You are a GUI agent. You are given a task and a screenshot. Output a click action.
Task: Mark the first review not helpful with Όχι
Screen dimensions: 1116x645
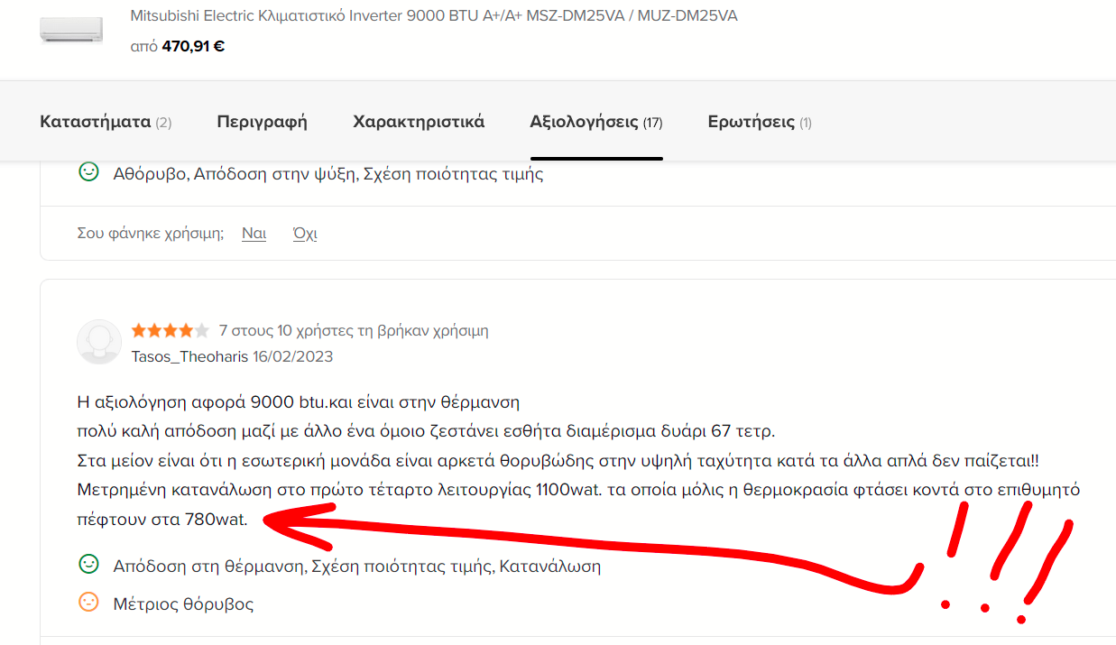click(305, 234)
